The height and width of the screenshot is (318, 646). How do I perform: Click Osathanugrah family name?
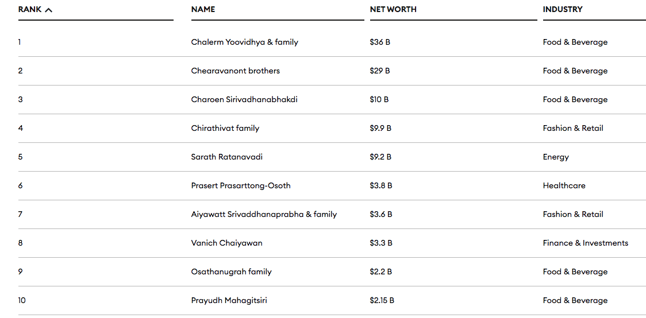232,272
